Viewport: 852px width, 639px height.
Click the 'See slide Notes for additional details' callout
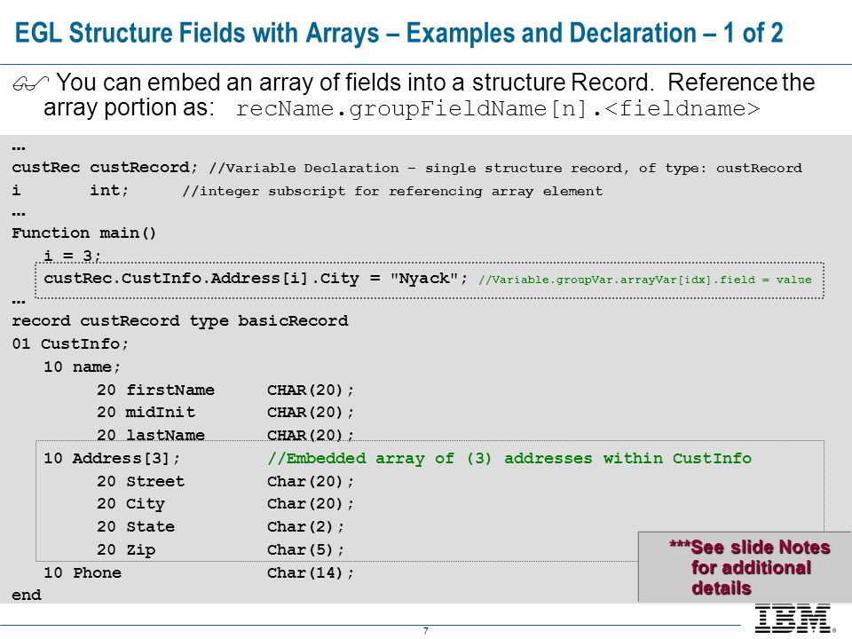tap(744, 567)
